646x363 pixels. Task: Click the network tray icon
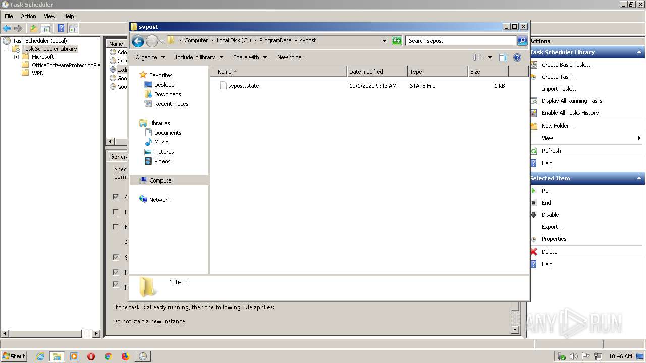tap(599, 356)
